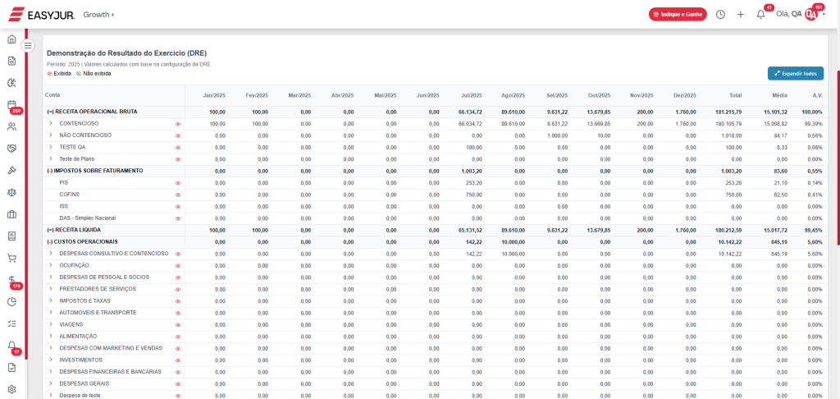The width and height of the screenshot is (840, 399).
Task: Click the Indique e Ganhe button
Action: click(x=677, y=14)
